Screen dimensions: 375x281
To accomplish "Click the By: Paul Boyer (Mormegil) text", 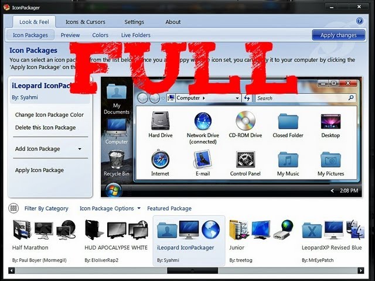I will pyautogui.click(x=39, y=260).
